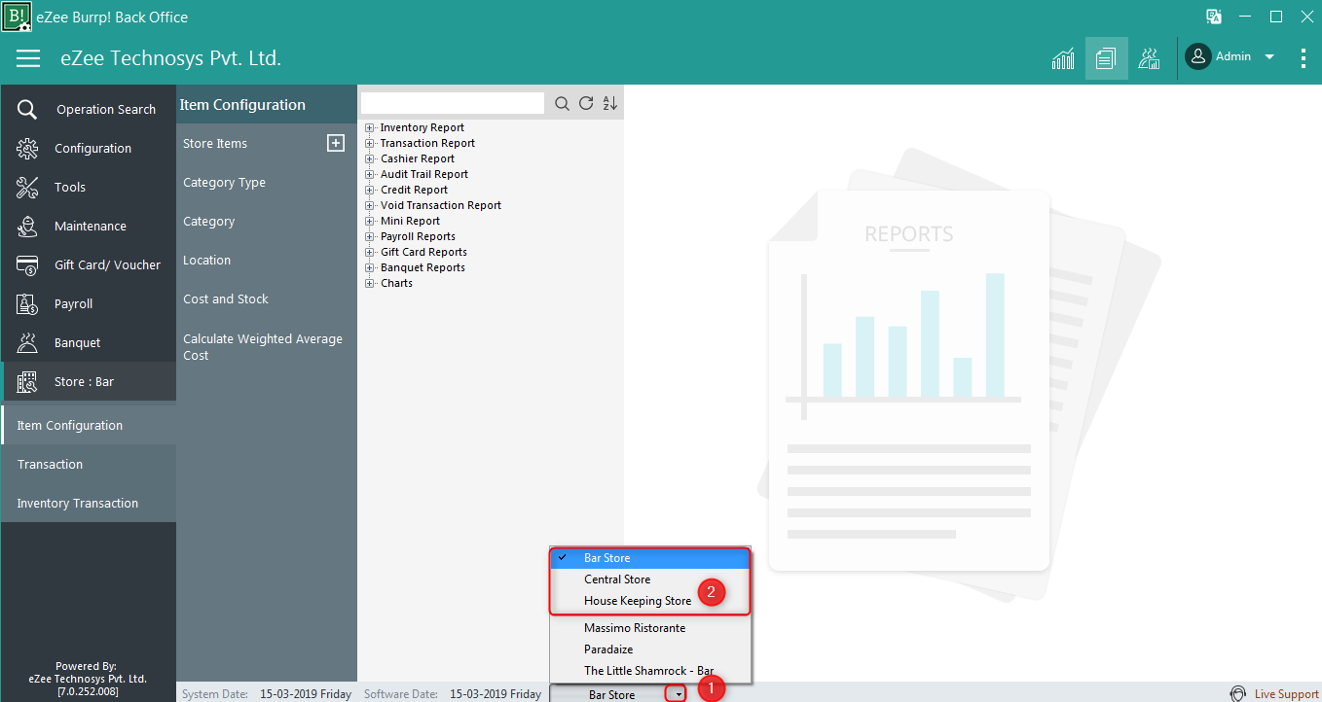Expand the Audit Trail Report tree node
Image resolution: width=1322 pixels, height=702 pixels.
370,174
